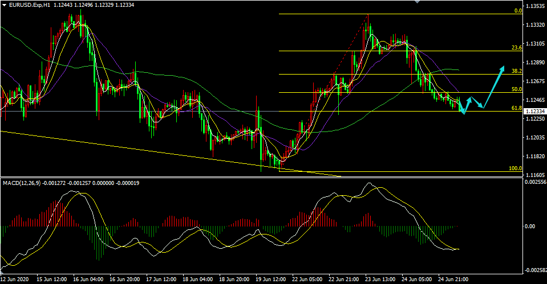Screen dimensions: 547x284
Task: Select the Fibonacci 0.0 level label
Action: coord(518,11)
